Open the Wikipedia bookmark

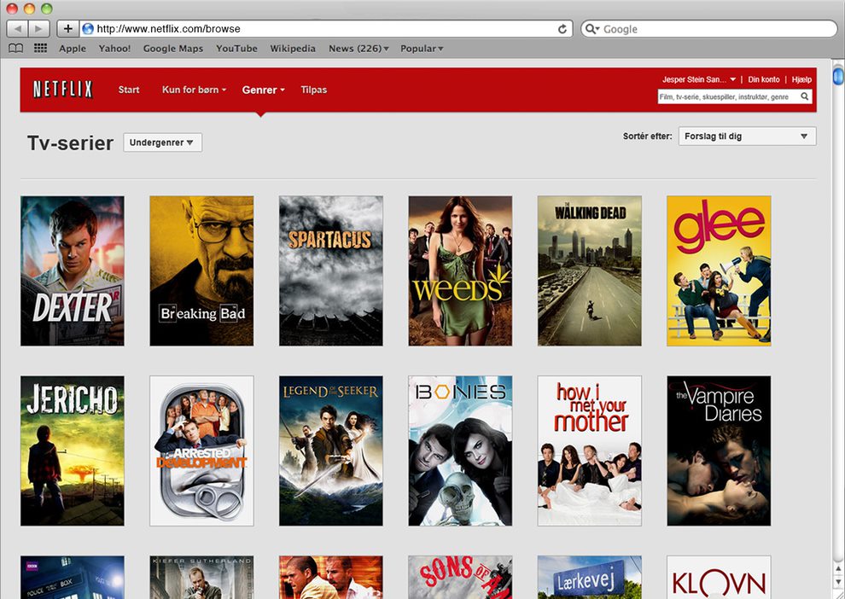pos(293,49)
